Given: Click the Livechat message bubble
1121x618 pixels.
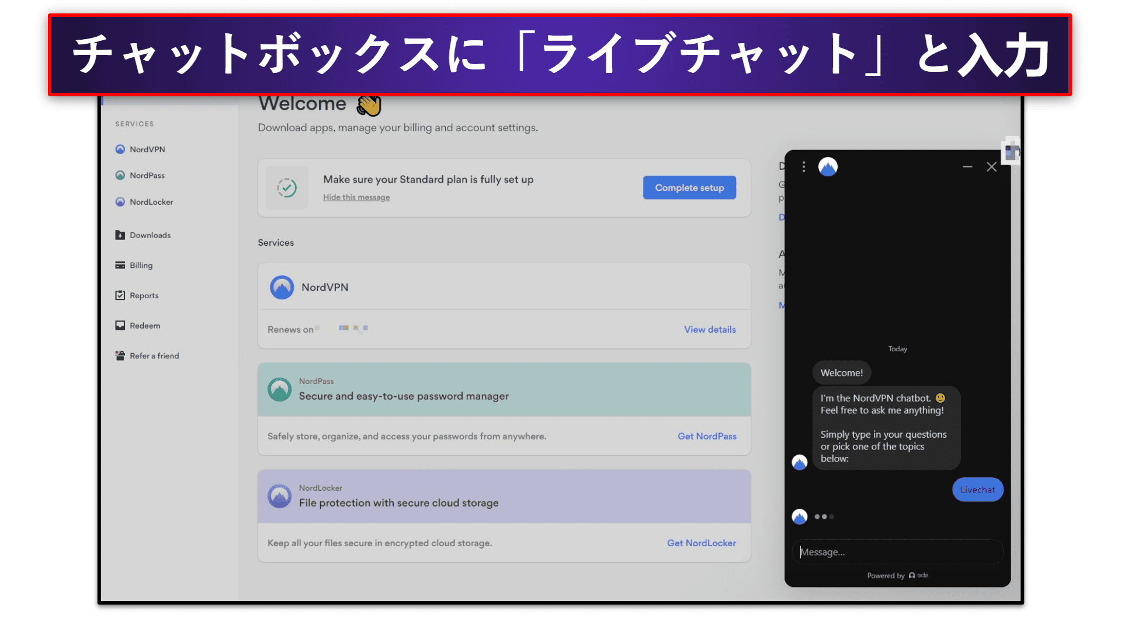Looking at the screenshot, I should tap(977, 490).
